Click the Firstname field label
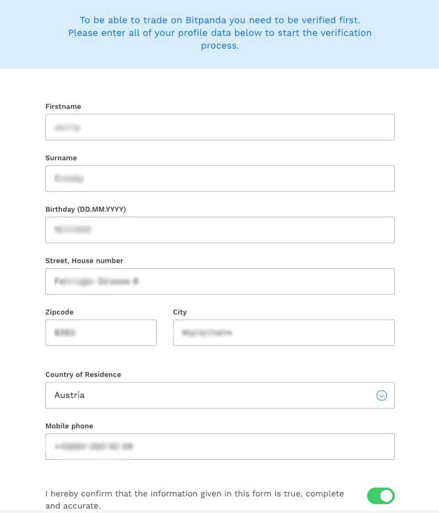Viewport: 439px width, 513px height. point(63,106)
